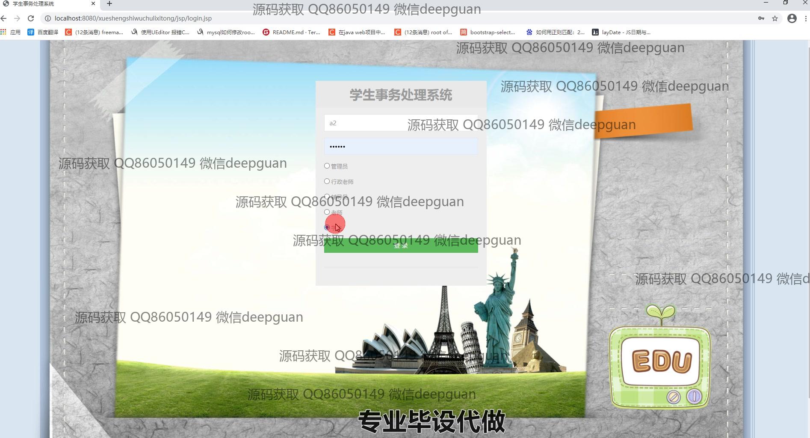Reload the page with the refresh icon
Viewport: 810px width, 438px height.
pyautogui.click(x=31, y=18)
